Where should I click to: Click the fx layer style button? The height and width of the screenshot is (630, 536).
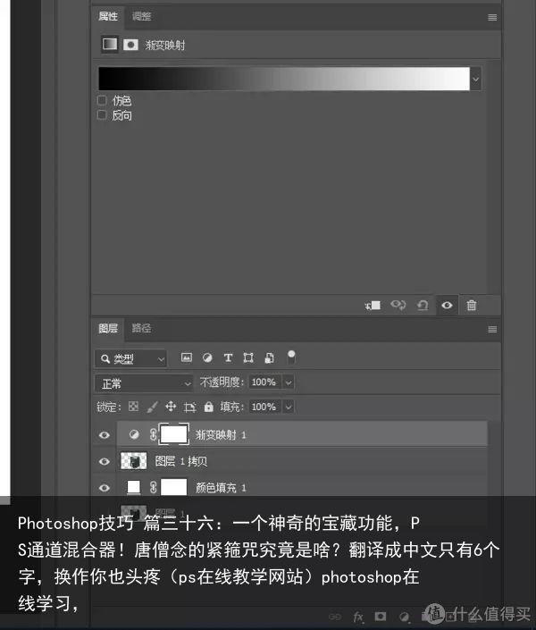358,617
